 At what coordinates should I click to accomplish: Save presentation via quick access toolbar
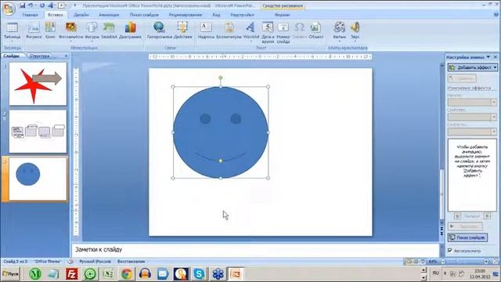pyautogui.click(x=22, y=5)
